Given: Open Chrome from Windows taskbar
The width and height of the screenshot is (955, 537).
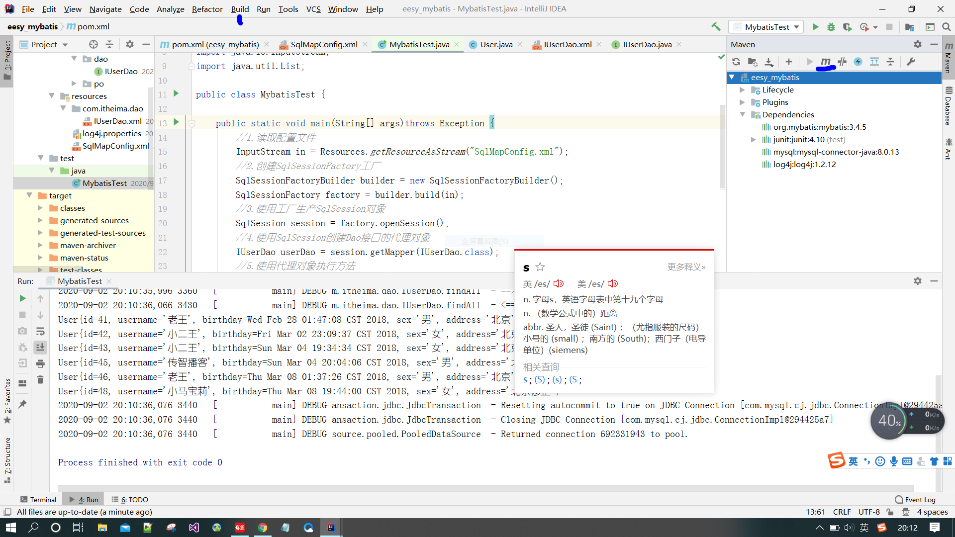Looking at the screenshot, I should [x=263, y=528].
